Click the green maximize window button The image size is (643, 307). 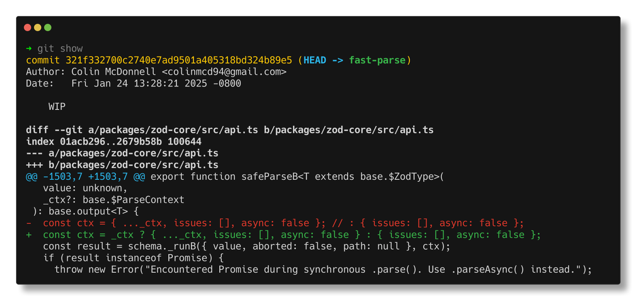click(x=48, y=27)
